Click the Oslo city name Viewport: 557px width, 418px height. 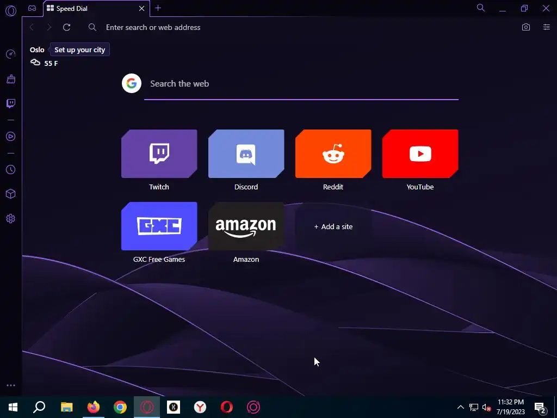(37, 50)
